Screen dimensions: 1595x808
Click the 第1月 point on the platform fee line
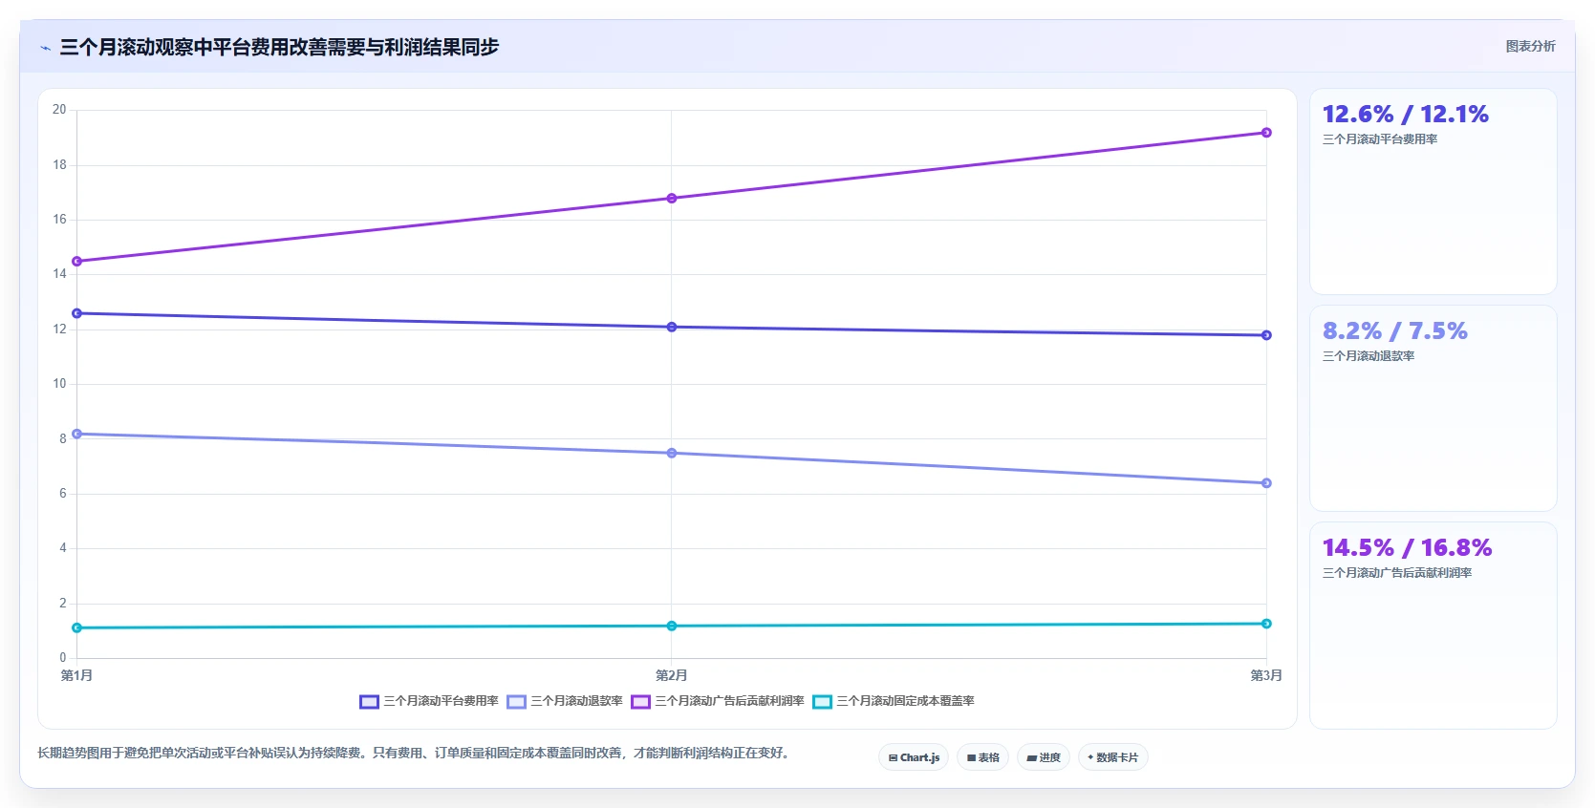[x=77, y=313]
